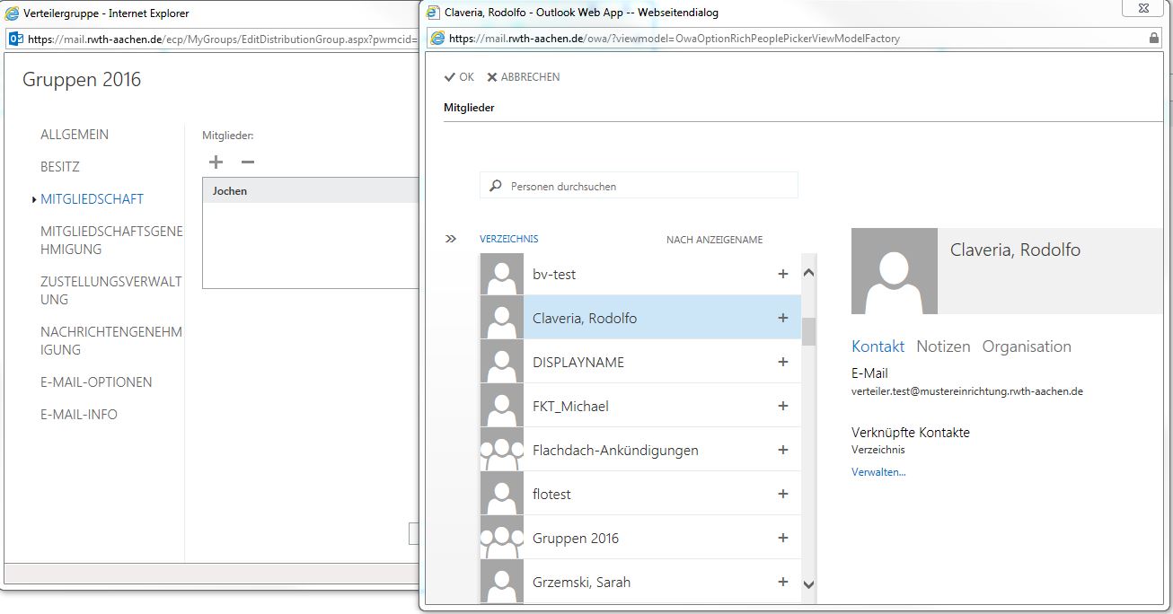This screenshot has width=1173, height=614.
Task: Click the magnifier icon in people search
Action: 495,186
